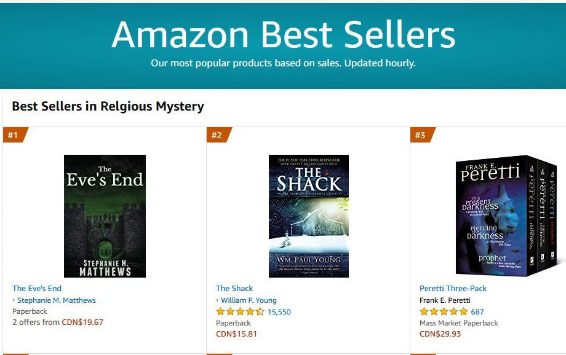The height and width of the screenshot is (355, 566).
Task: Click the CDN$19.67 offers price
Action: 82,322
